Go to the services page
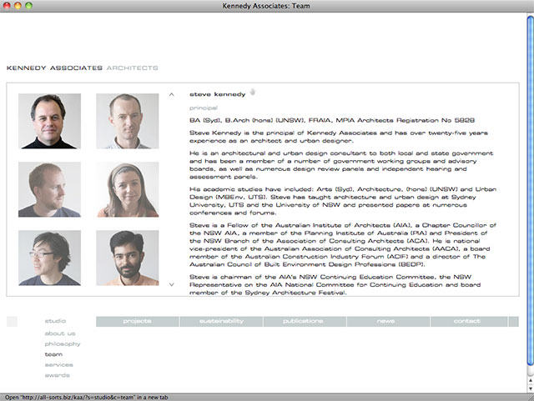 tap(59, 365)
